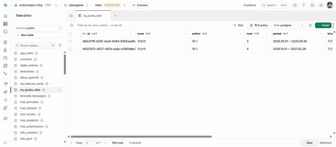The width and height of the screenshot is (336, 147).
Task: Check the row starting f4527b72
Action: coord(70,49)
